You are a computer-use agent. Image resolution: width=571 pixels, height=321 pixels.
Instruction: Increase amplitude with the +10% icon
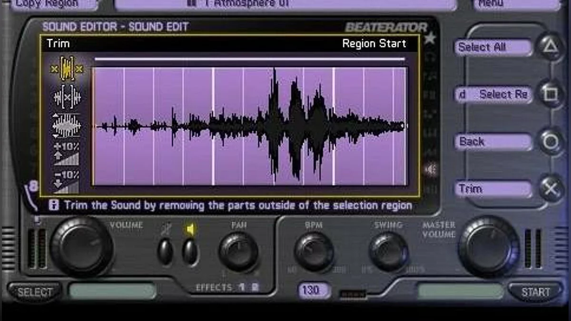(x=67, y=153)
